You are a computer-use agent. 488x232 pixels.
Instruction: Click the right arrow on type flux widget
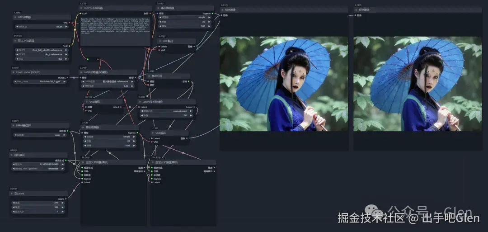pyautogui.click(x=66, y=58)
